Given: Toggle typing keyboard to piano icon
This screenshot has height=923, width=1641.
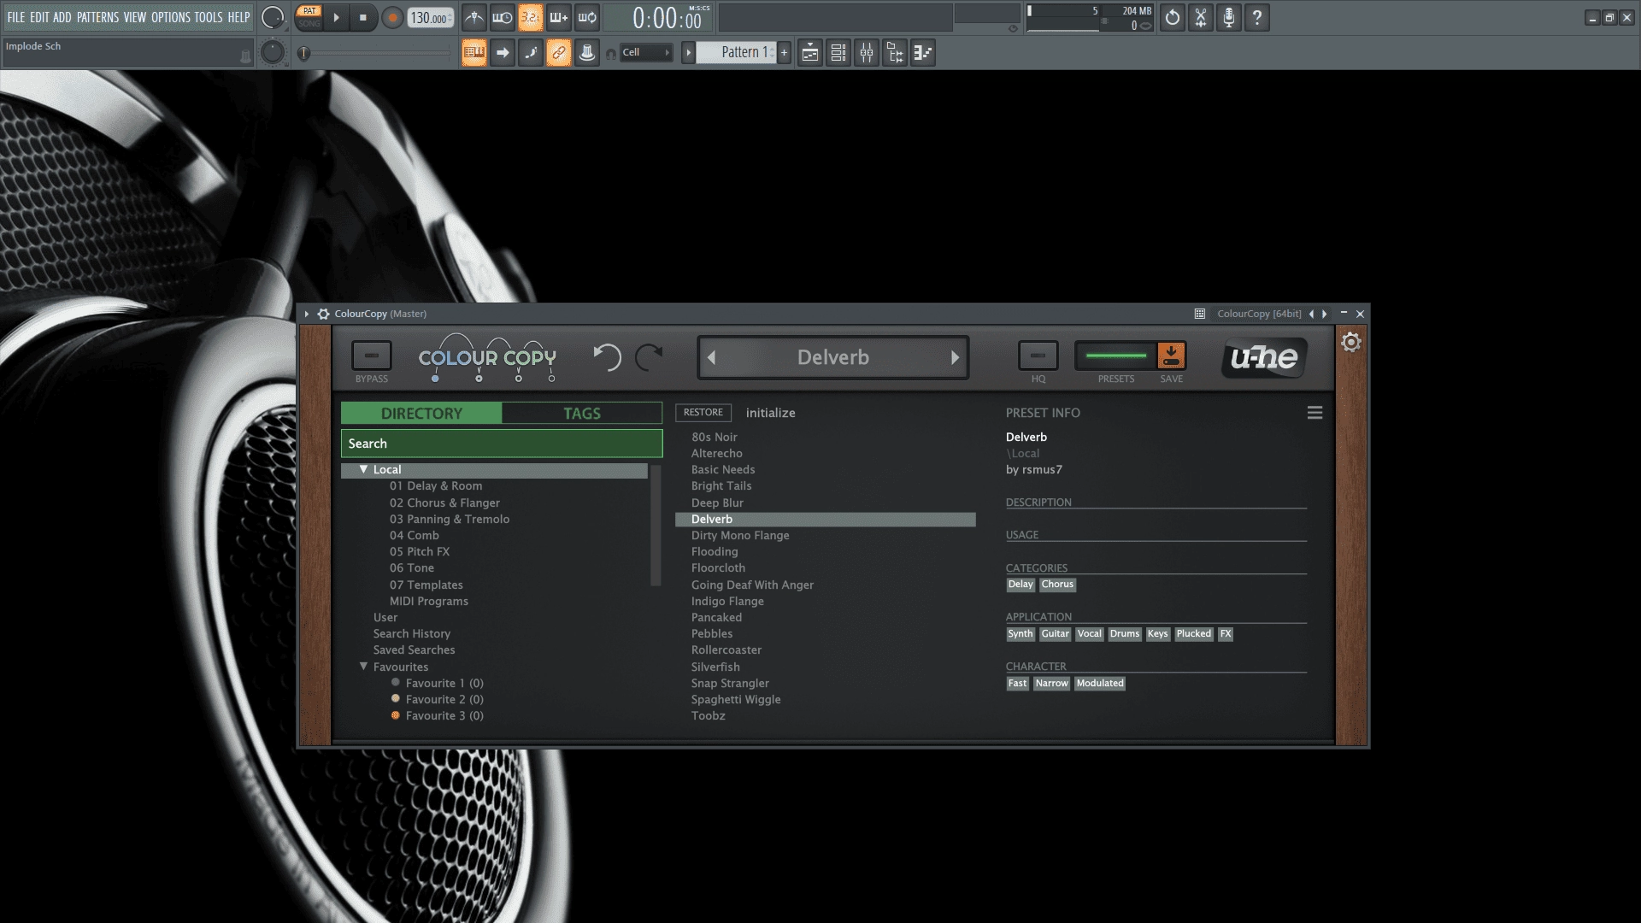Looking at the screenshot, I should pyautogui.click(x=474, y=53).
